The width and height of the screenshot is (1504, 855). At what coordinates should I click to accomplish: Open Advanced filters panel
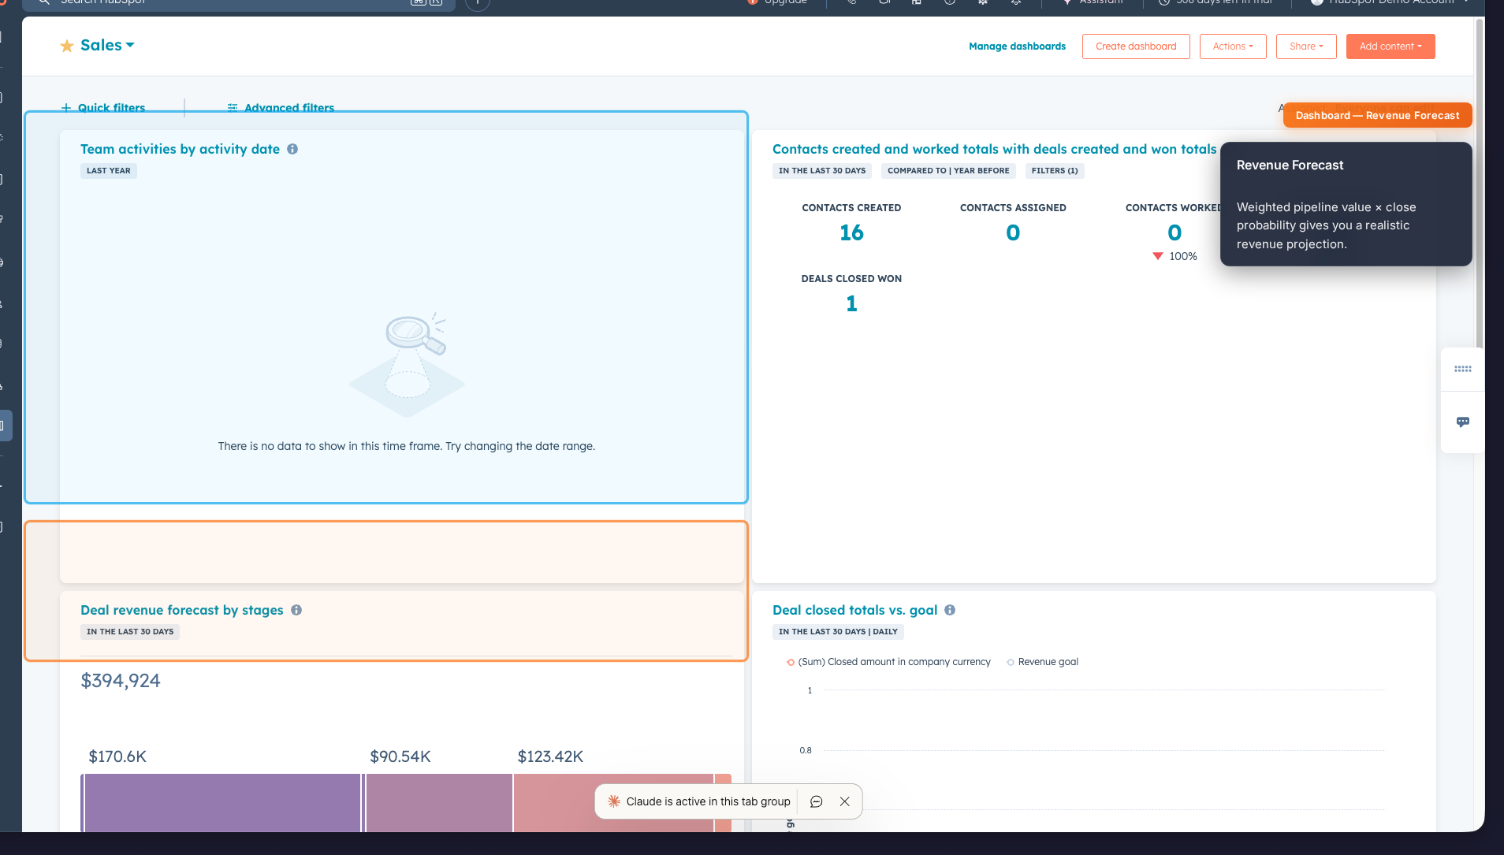pos(281,107)
